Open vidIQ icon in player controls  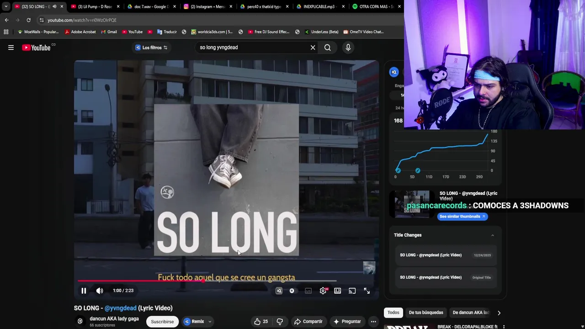click(279, 291)
